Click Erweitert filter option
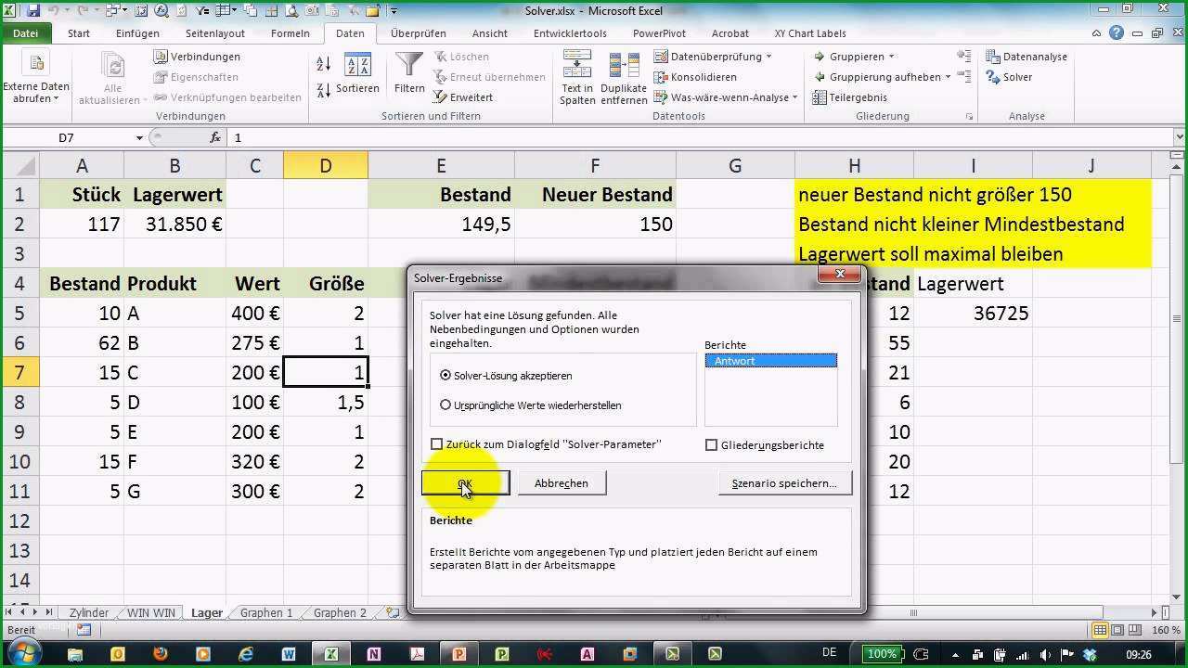1188x668 pixels. [x=463, y=97]
